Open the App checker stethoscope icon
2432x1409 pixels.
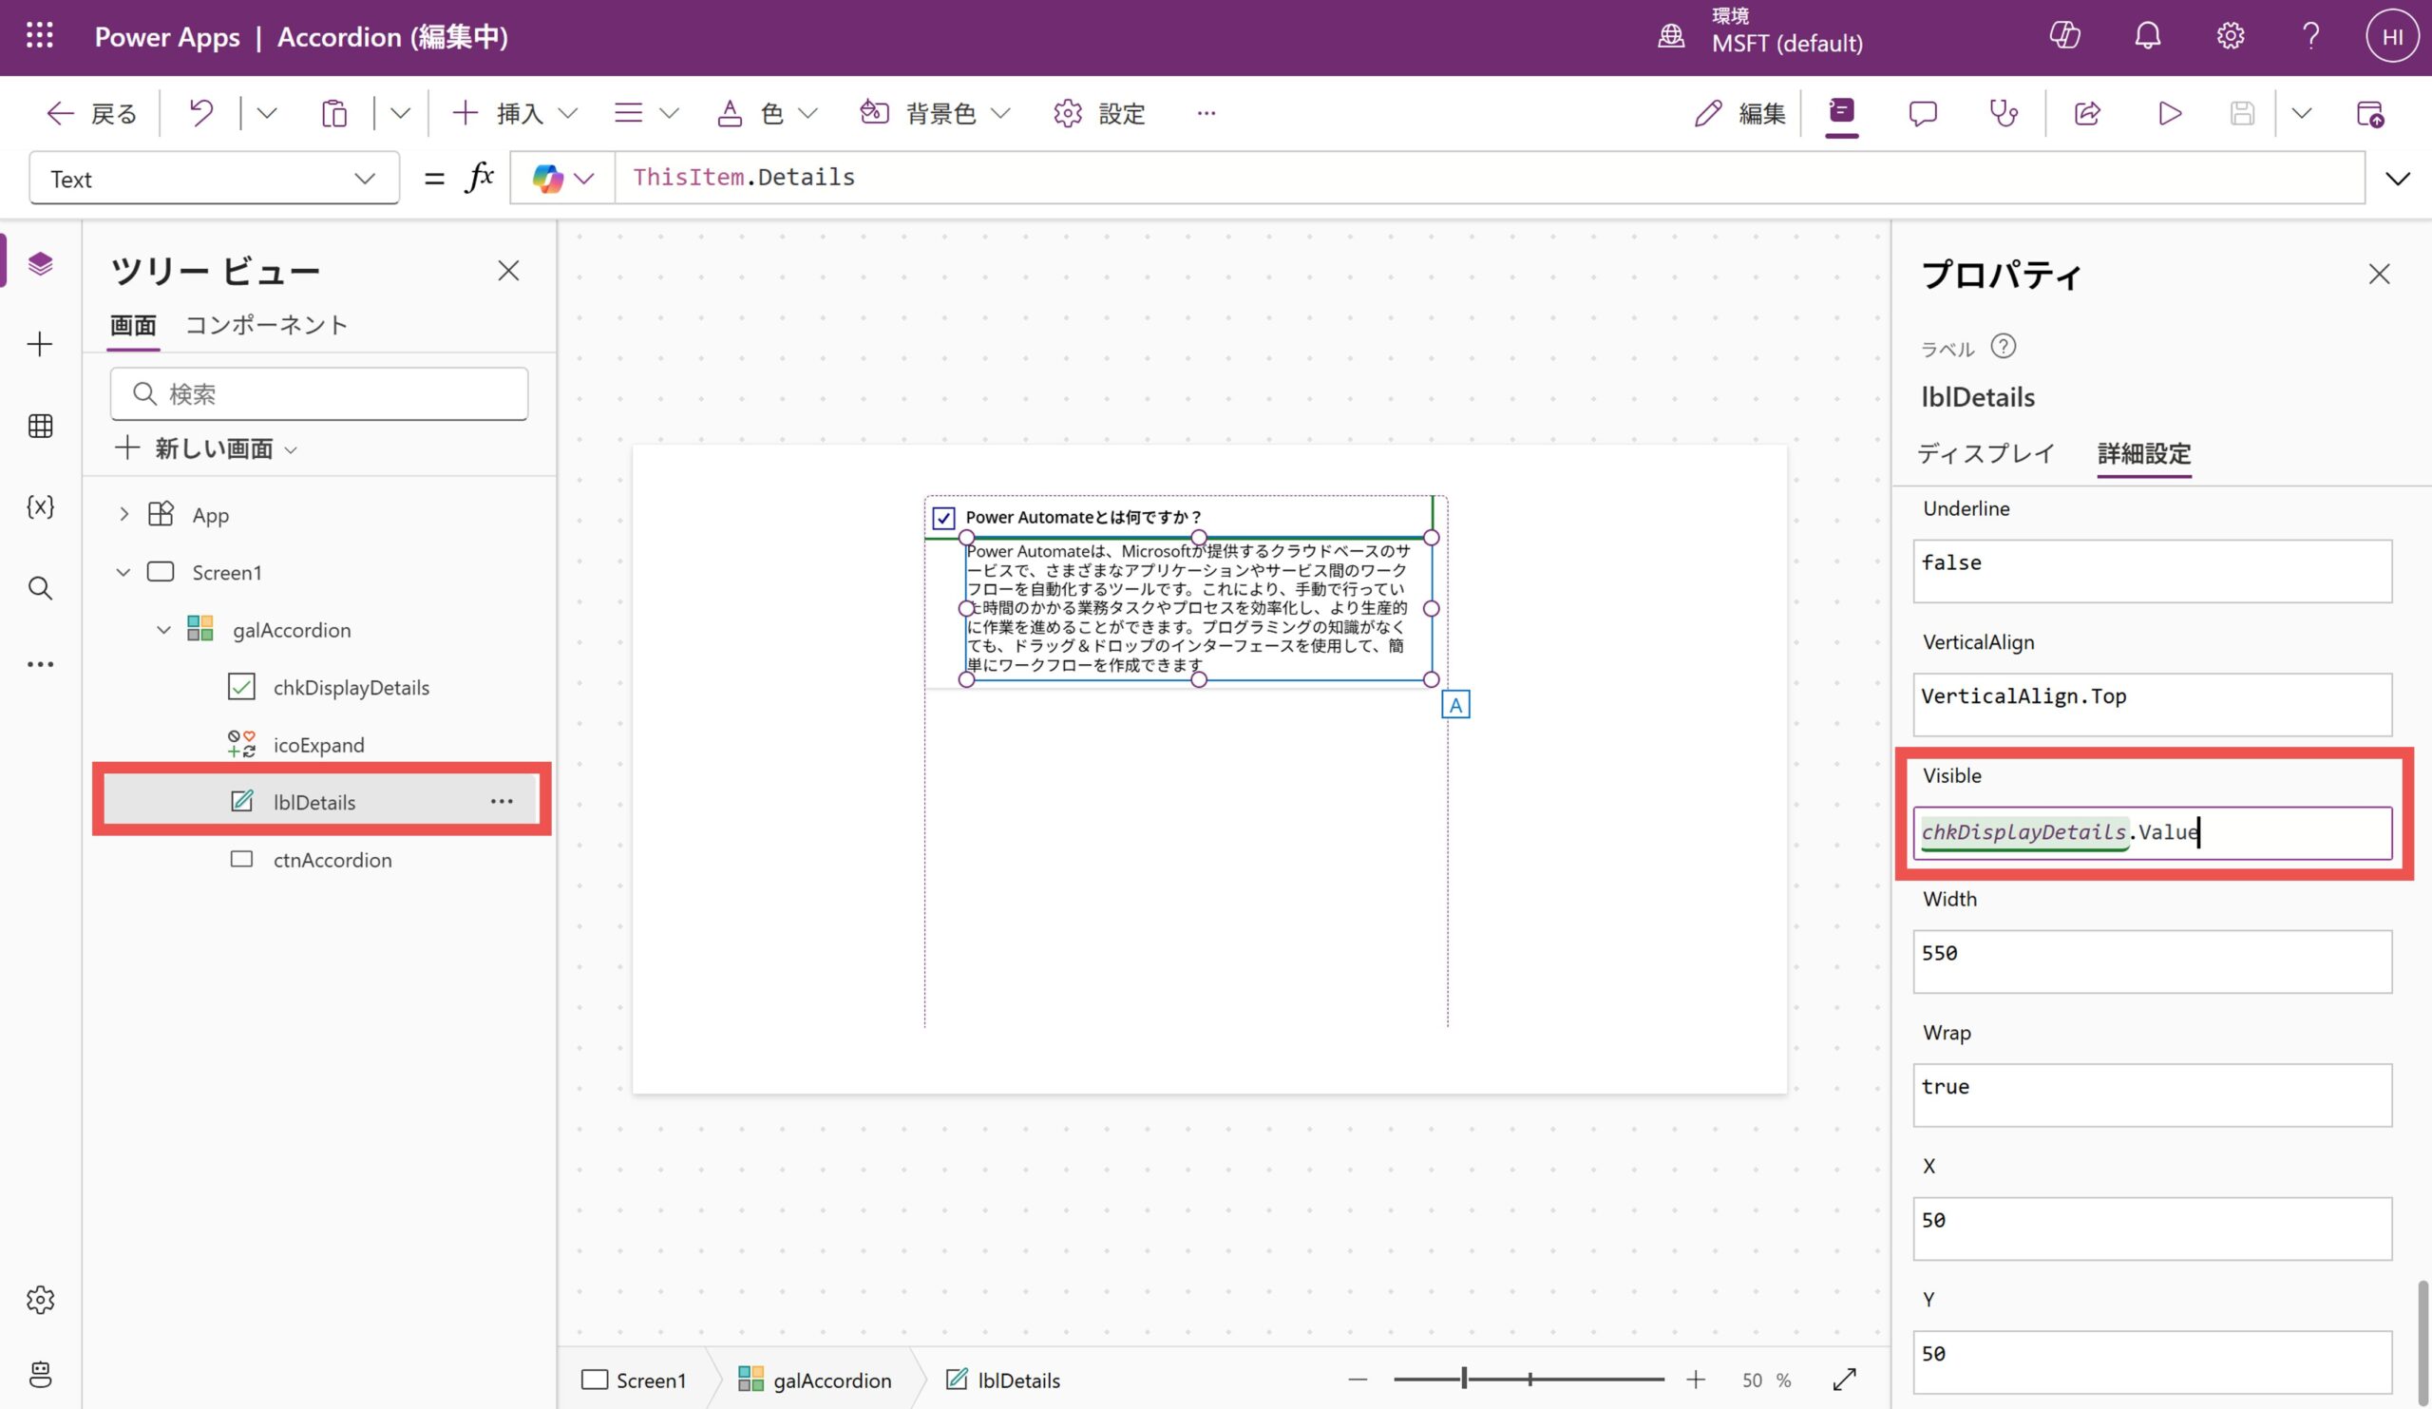[2004, 113]
